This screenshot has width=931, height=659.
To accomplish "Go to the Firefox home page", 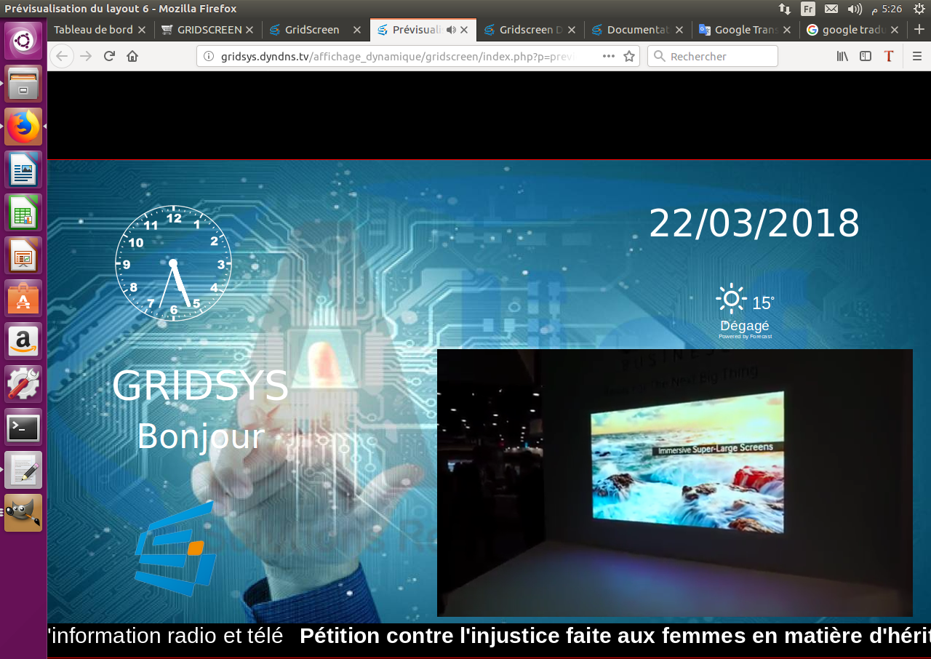I will click(x=132, y=56).
